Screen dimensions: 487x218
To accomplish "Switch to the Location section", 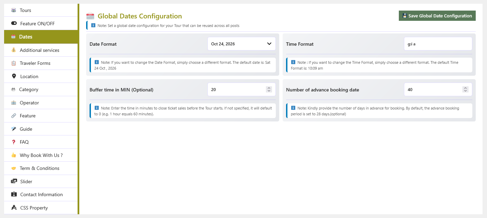I will point(41,76).
